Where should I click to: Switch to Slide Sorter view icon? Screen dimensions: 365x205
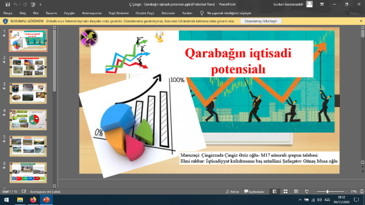(285, 191)
